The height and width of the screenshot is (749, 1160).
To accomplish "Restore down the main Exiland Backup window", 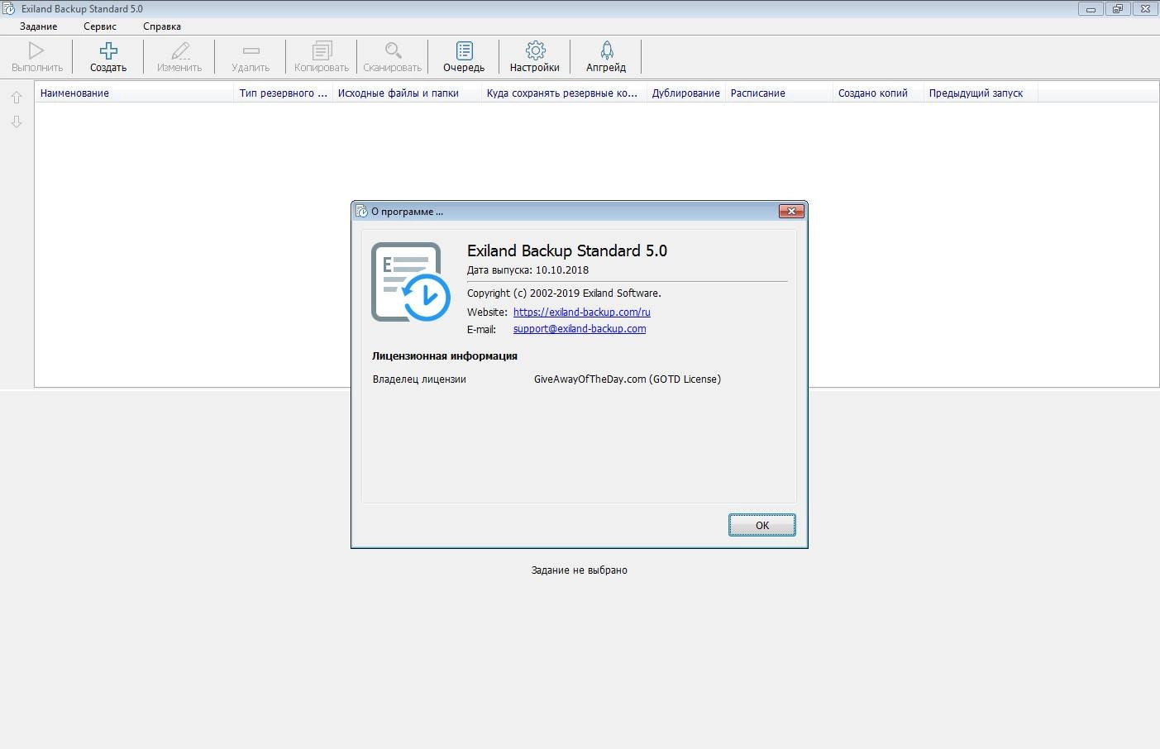I will (1118, 9).
